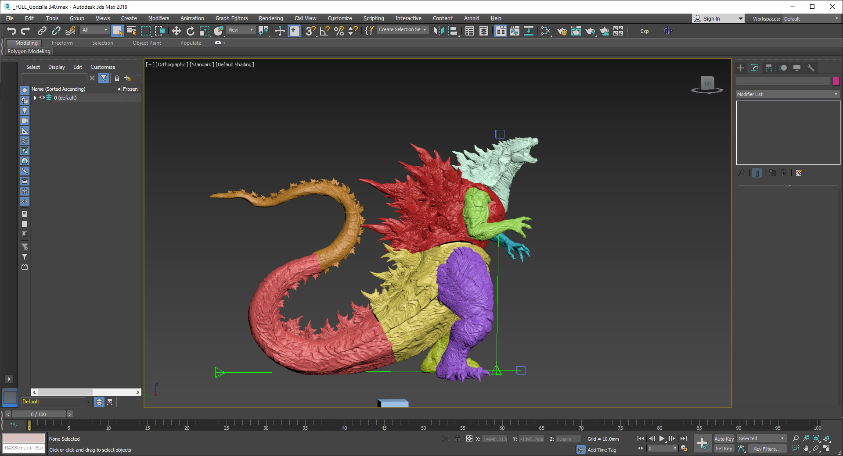Open the Curve Editor icon
Viewport: 843px width, 456px height.
tap(515, 31)
